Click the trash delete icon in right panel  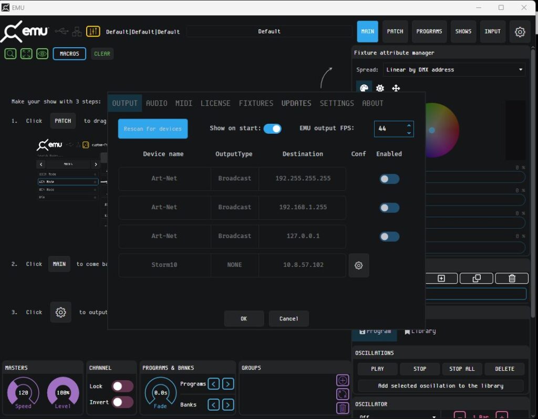[x=512, y=278]
